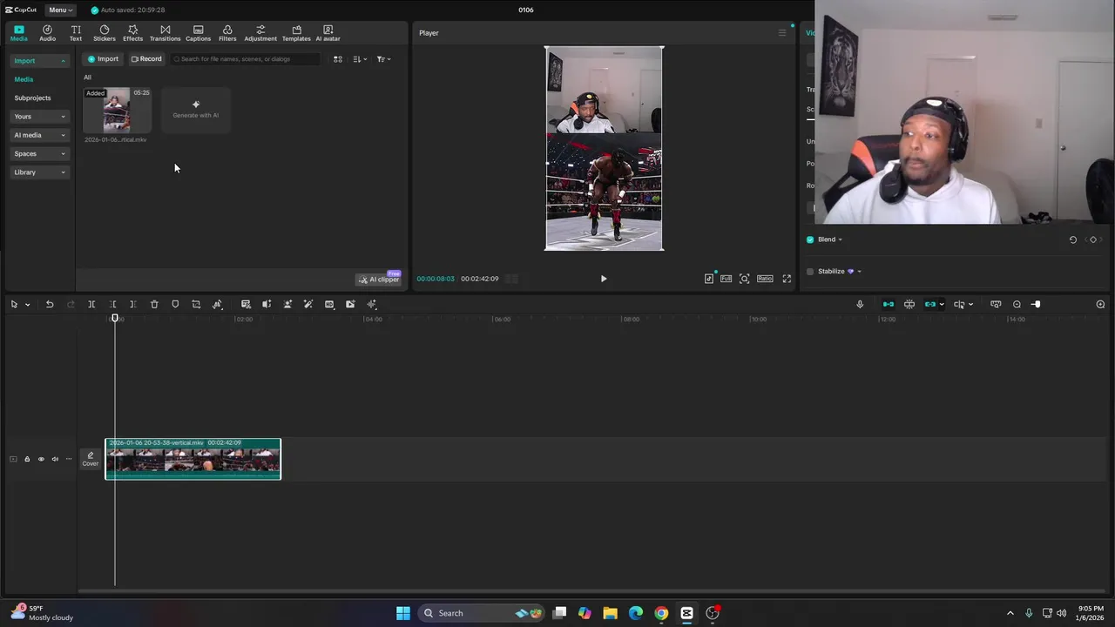Mute the main track audio

coord(55,459)
